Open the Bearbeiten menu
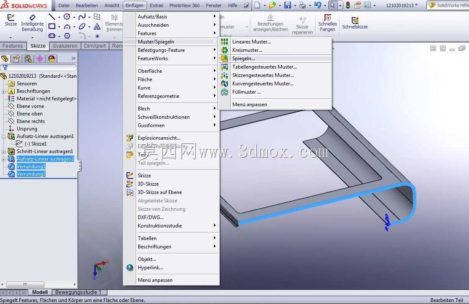 (x=87, y=5)
